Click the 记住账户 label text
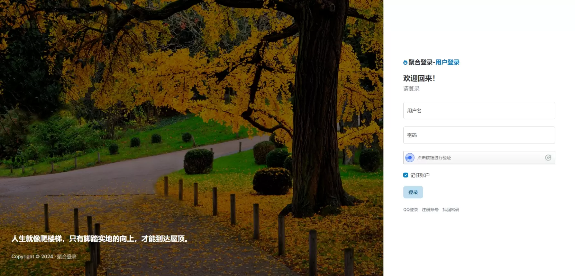Viewport: 575px width, 276px height. tap(420, 175)
